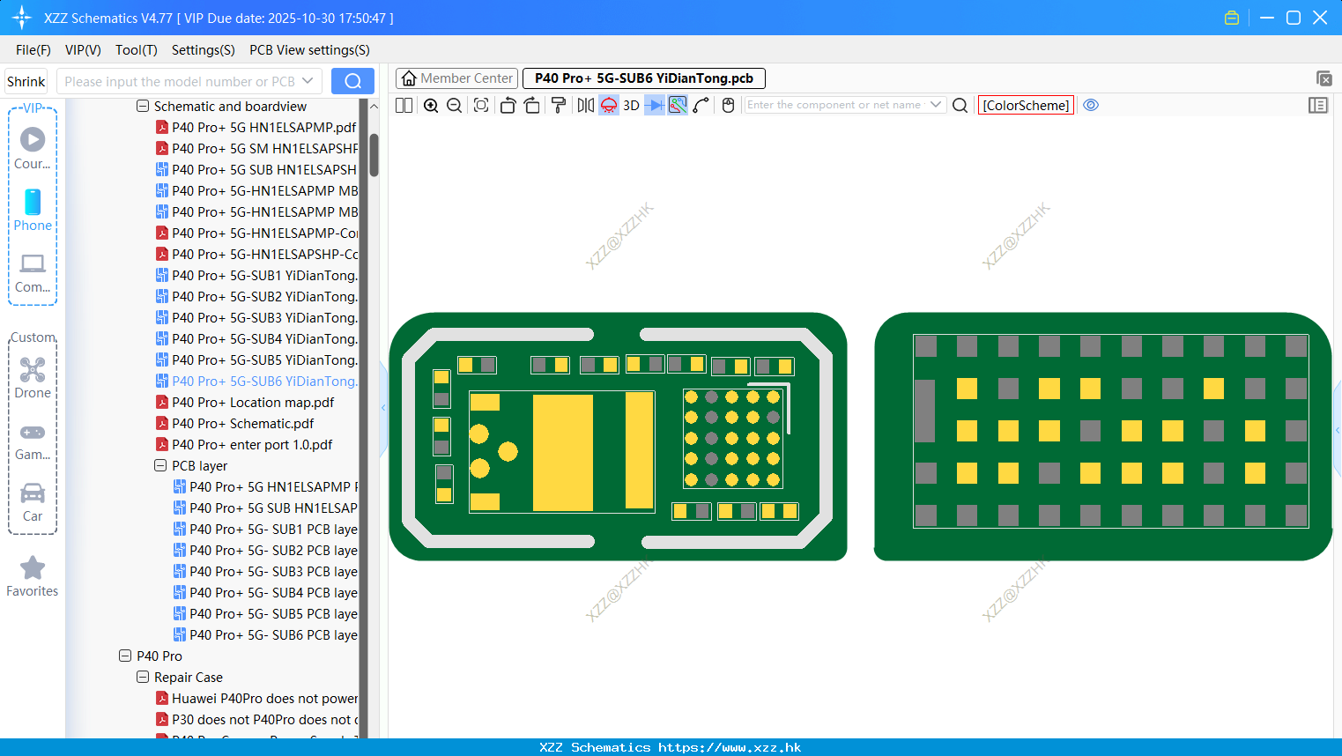Select the Computer category icon
Screen dimensions: 1342x756
coord(33,272)
